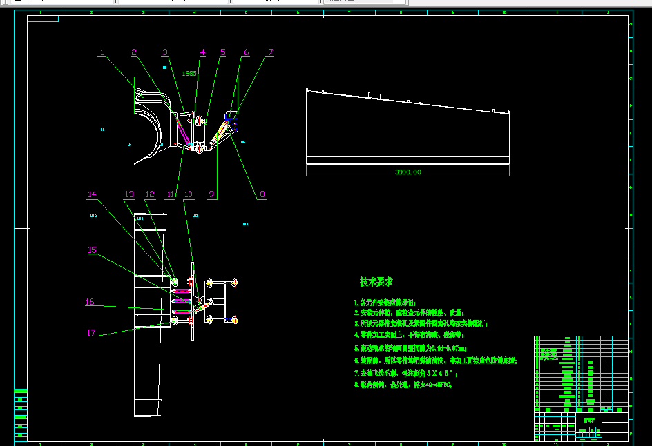Select the magenta part callout number 1
This screenshot has height=446, width=652.
[102, 52]
